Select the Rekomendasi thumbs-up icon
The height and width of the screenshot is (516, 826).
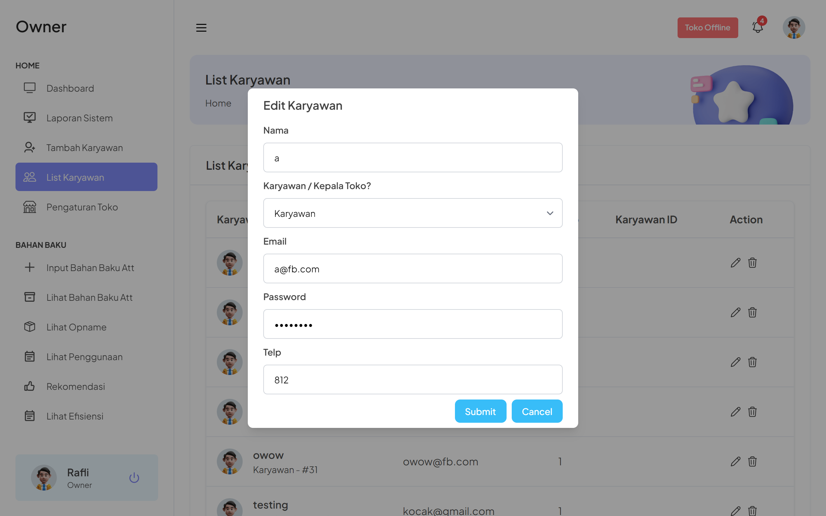click(30, 386)
